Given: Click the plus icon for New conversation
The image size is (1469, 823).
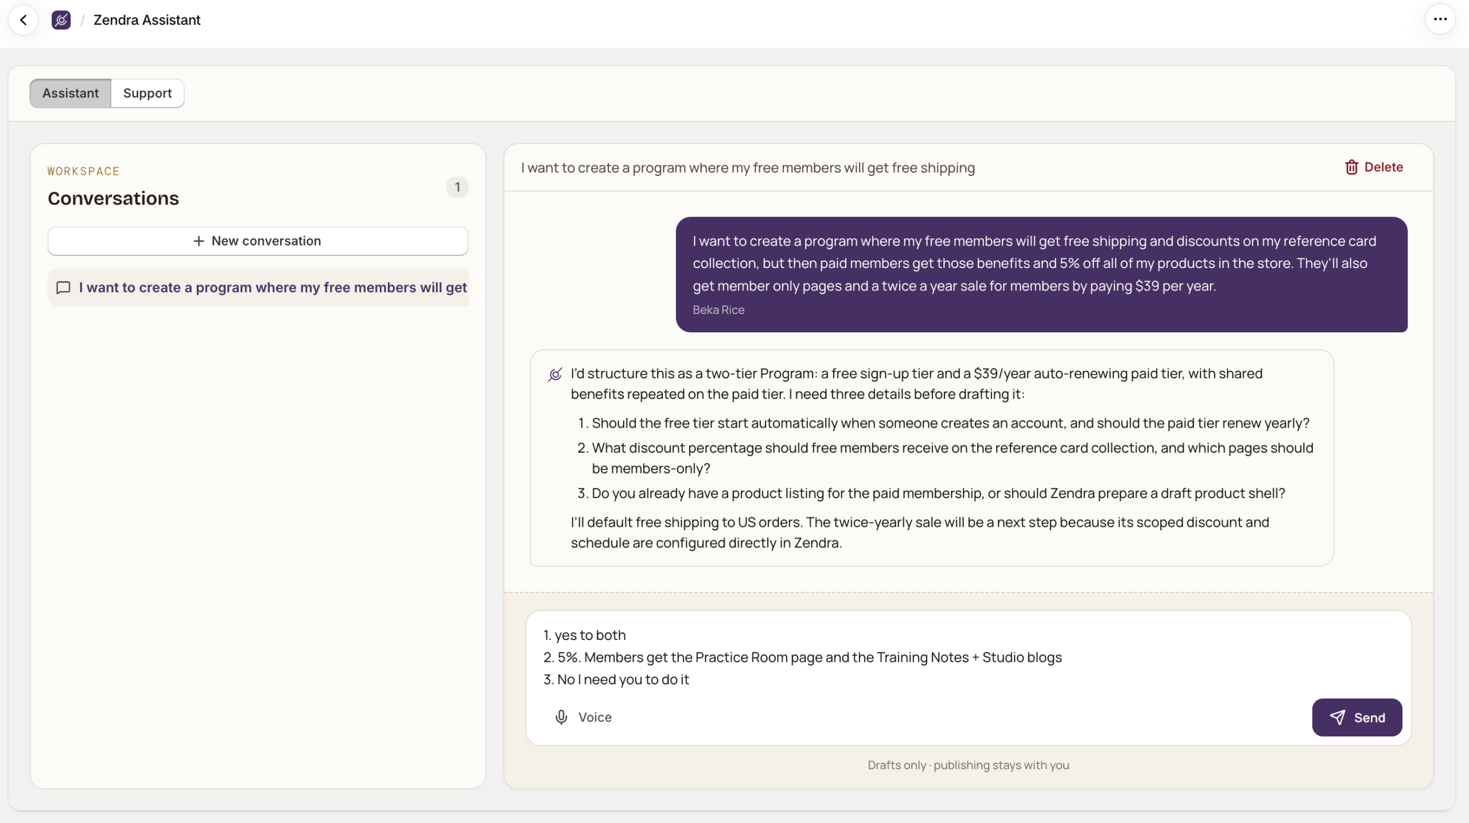Looking at the screenshot, I should coord(199,241).
